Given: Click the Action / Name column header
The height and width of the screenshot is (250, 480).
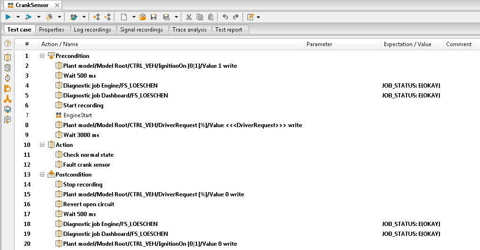Looking at the screenshot, I should pyautogui.click(x=171, y=44).
